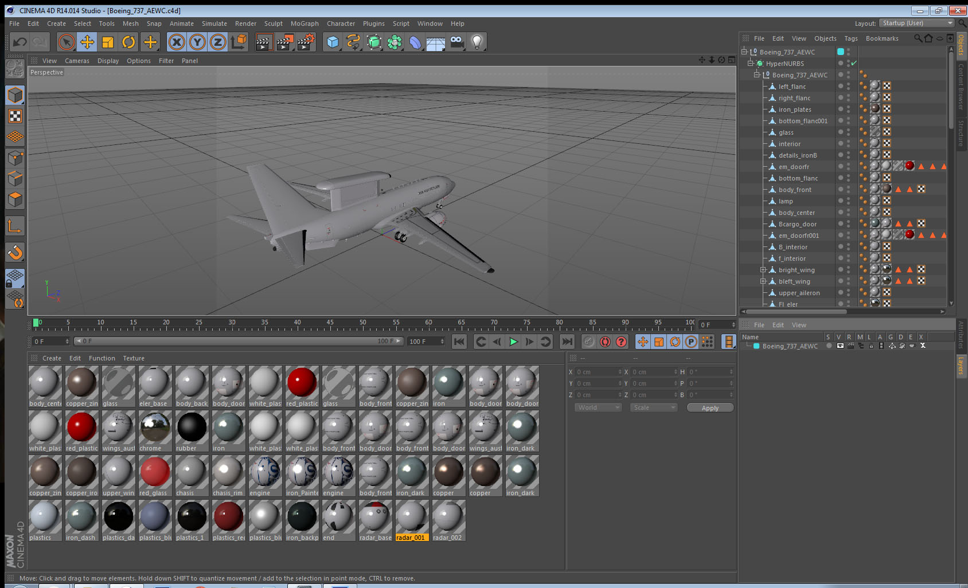
Task: Play the animation forward
Action: pyautogui.click(x=513, y=342)
